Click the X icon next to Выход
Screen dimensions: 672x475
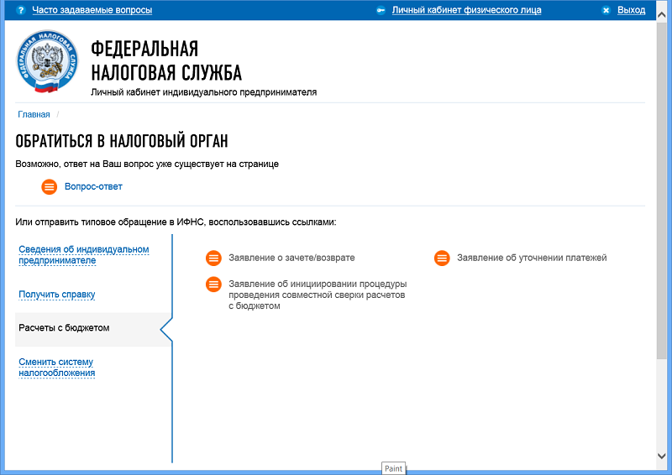click(606, 10)
